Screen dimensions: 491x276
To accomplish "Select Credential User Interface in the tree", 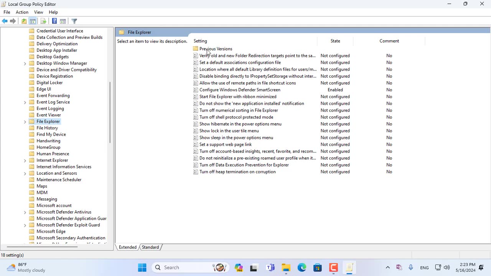I will point(60,31).
